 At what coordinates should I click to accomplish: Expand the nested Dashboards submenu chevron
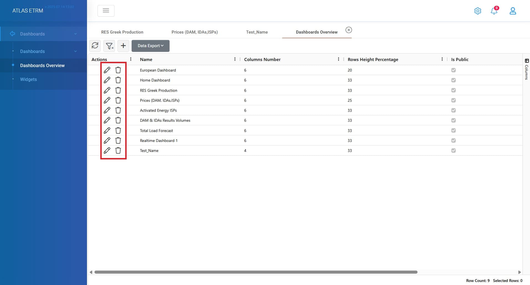coord(75,51)
